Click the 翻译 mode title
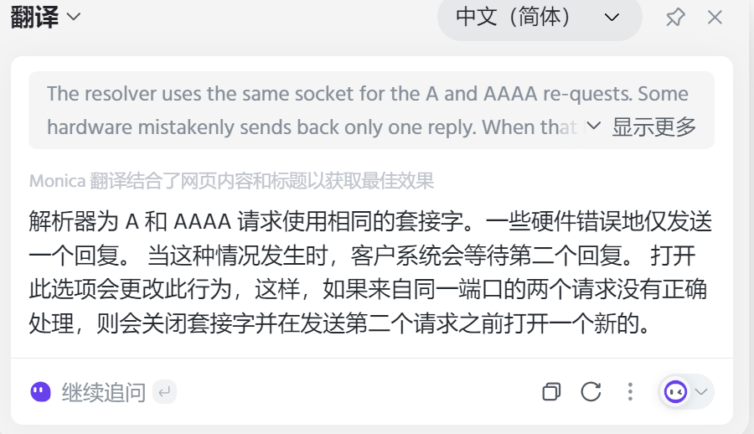Image resolution: width=754 pixels, height=434 pixels. click(x=34, y=18)
